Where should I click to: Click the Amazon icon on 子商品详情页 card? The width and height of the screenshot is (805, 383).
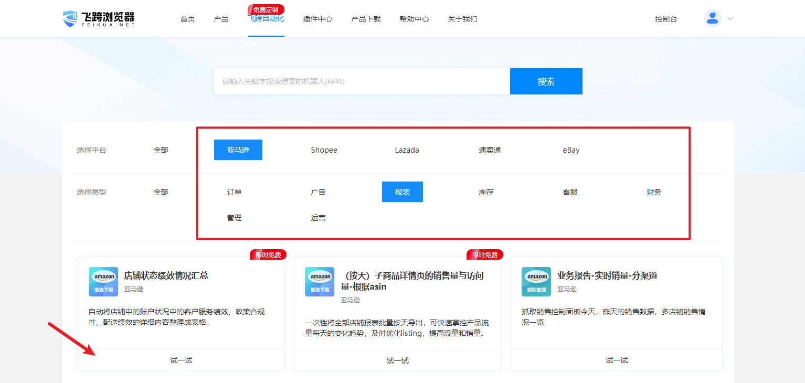320,282
